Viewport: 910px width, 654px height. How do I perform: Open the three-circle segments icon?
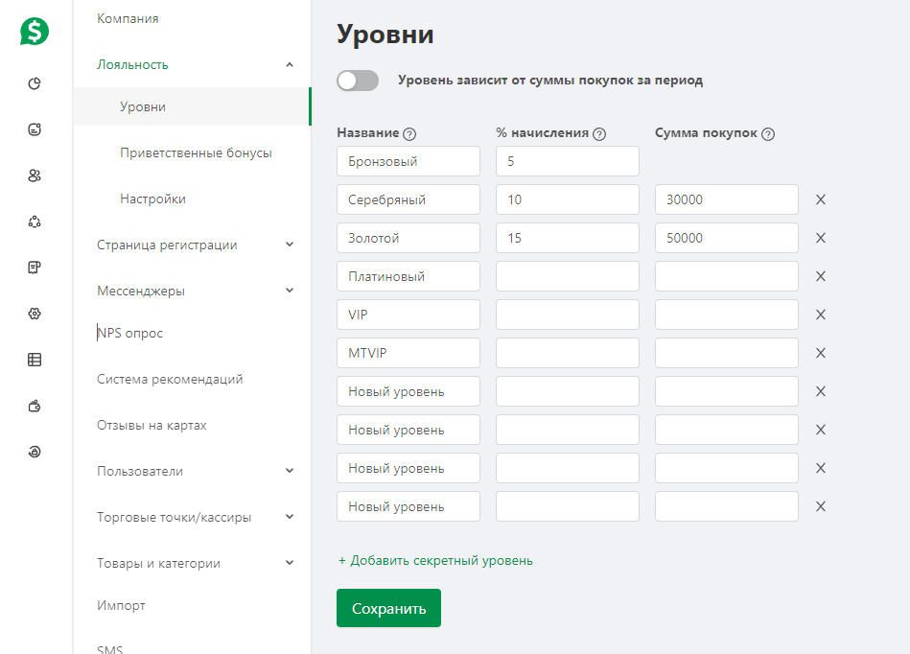point(35,222)
